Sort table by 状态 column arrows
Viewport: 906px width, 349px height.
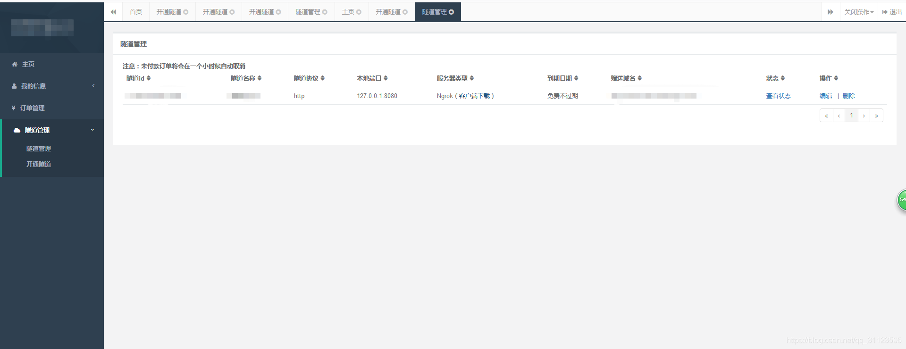pos(783,78)
